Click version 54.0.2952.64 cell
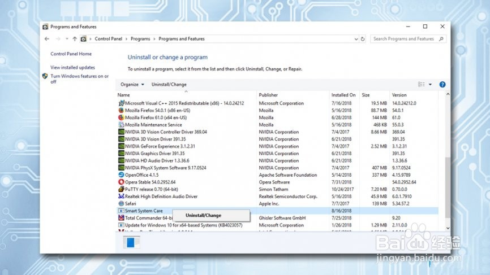 pos(404,182)
